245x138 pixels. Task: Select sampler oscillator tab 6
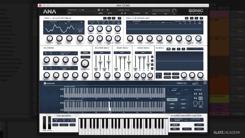coord(196,18)
